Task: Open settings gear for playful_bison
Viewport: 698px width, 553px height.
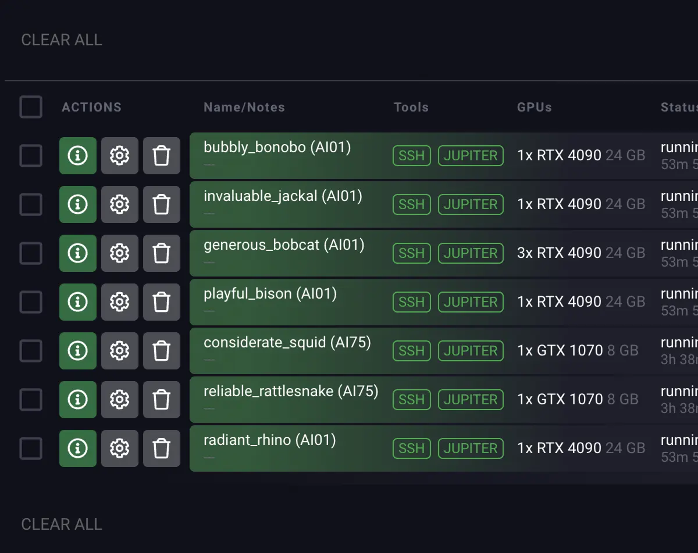Action: point(119,302)
